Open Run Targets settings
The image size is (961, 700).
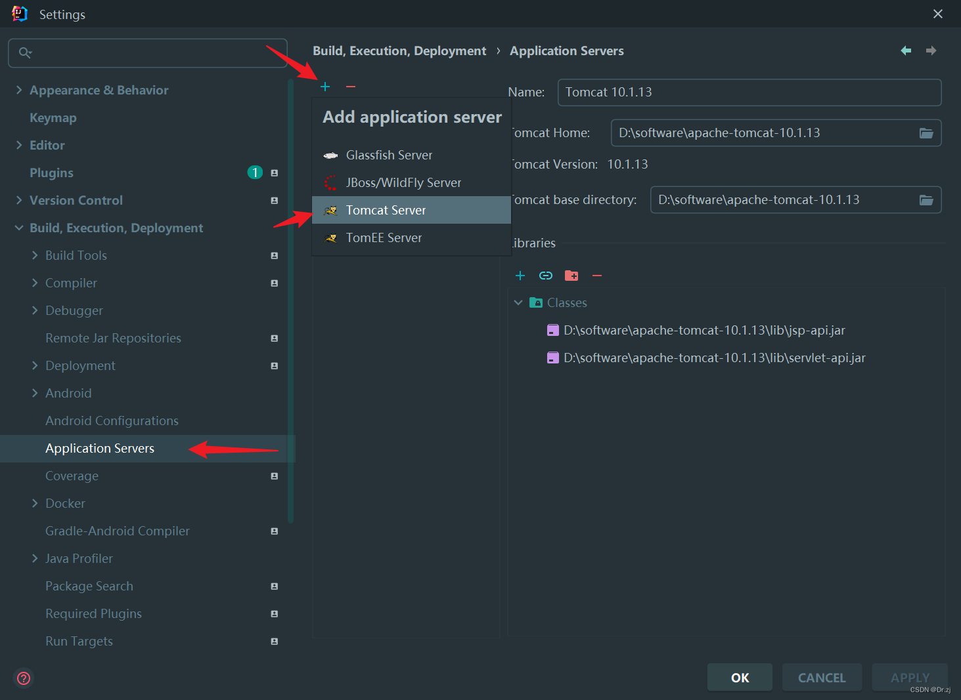tap(79, 641)
